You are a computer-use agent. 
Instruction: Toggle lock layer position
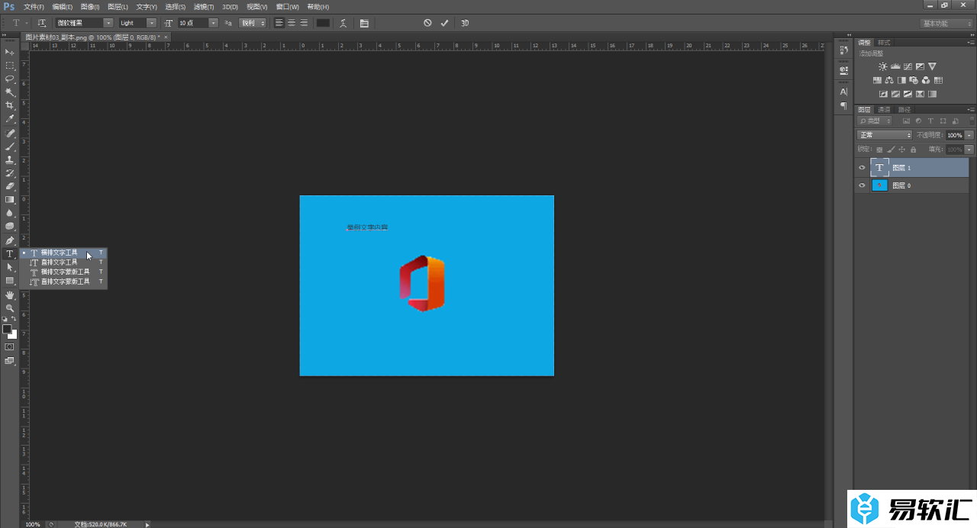click(x=902, y=150)
